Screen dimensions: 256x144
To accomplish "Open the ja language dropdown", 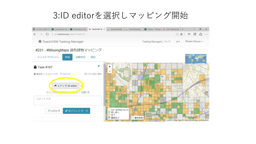I will [178, 41].
